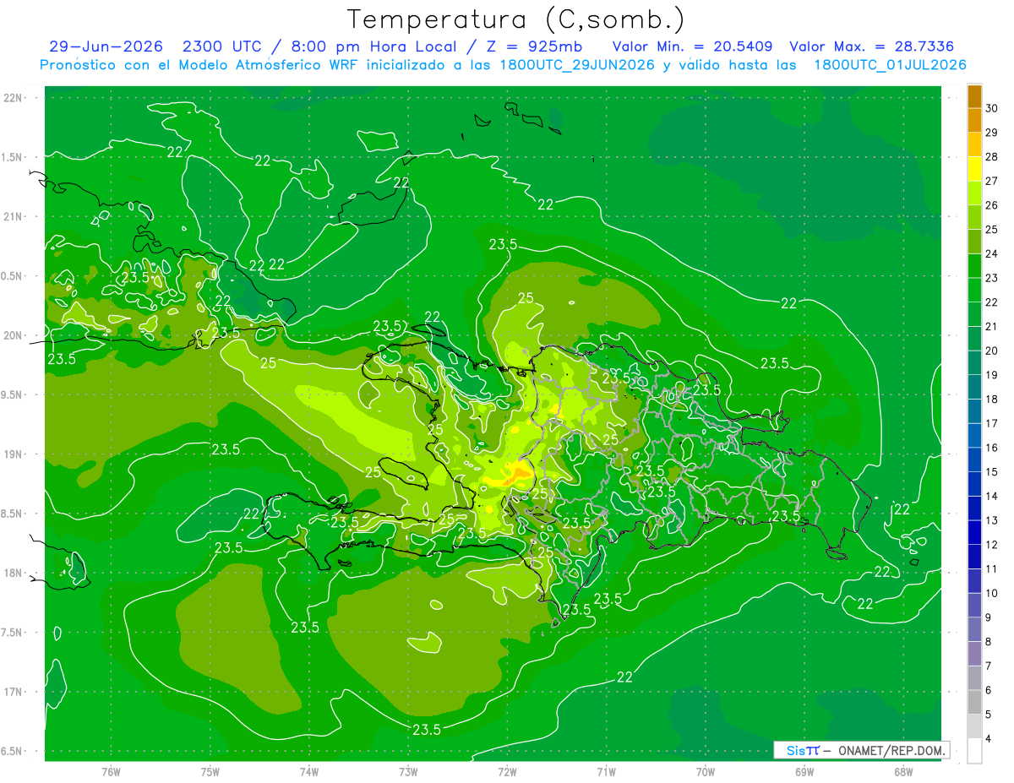Click the '1800UTC_29JUN2026' initialization time
This screenshot has height=783, width=1014.
[577, 65]
